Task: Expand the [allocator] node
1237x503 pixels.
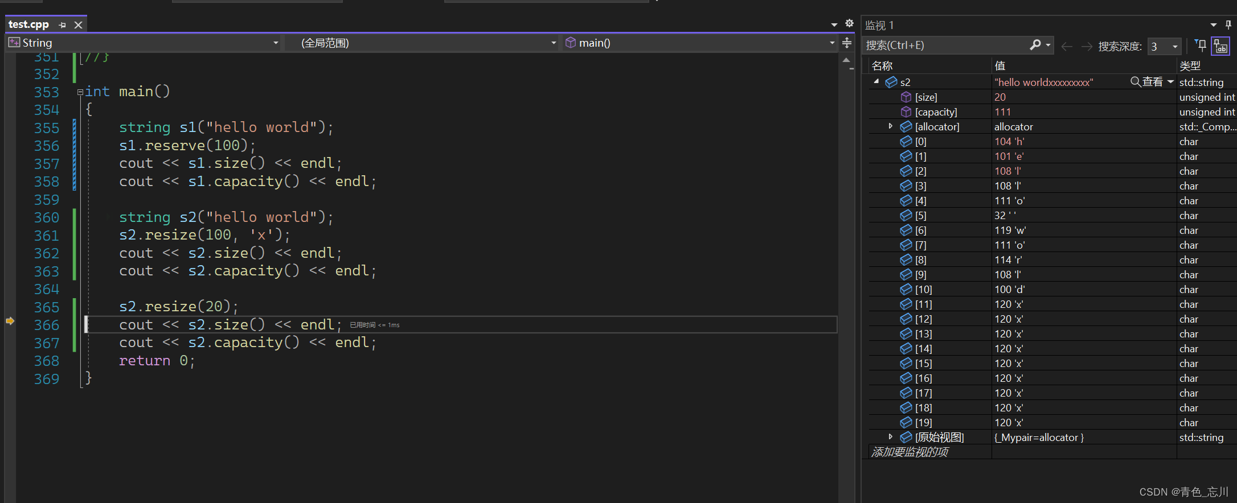Action: coord(891,126)
